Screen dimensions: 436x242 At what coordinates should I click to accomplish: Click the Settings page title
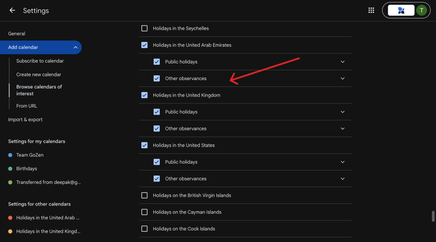pyautogui.click(x=36, y=11)
